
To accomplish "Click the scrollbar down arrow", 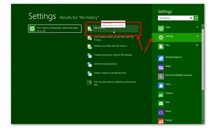I will [203, 121].
